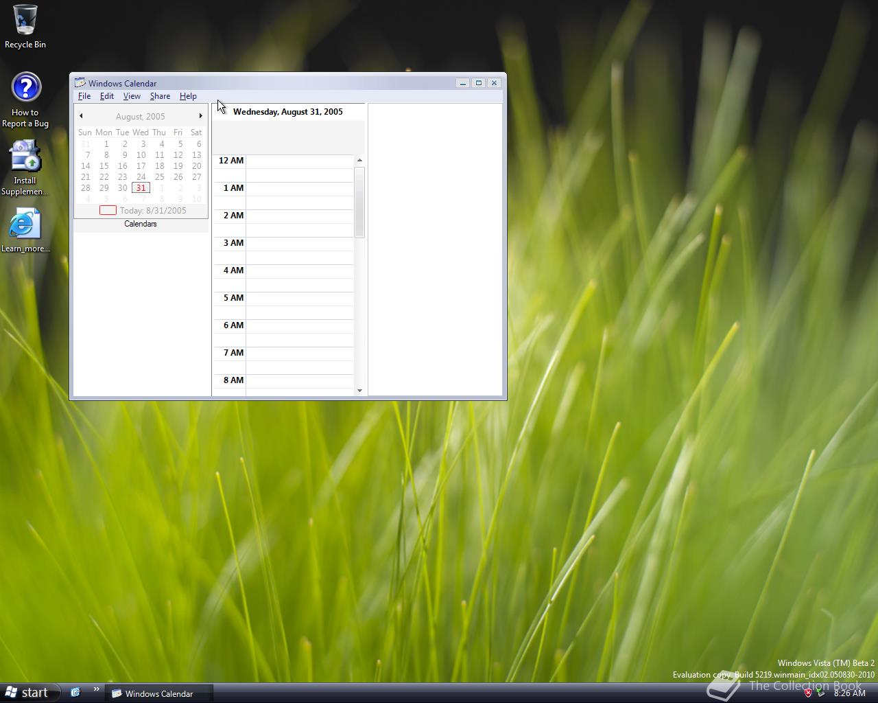The height and width of the screenshot is (703, 878).
Task: Click the network status tray icon
Action: click(x=820, y=693)
